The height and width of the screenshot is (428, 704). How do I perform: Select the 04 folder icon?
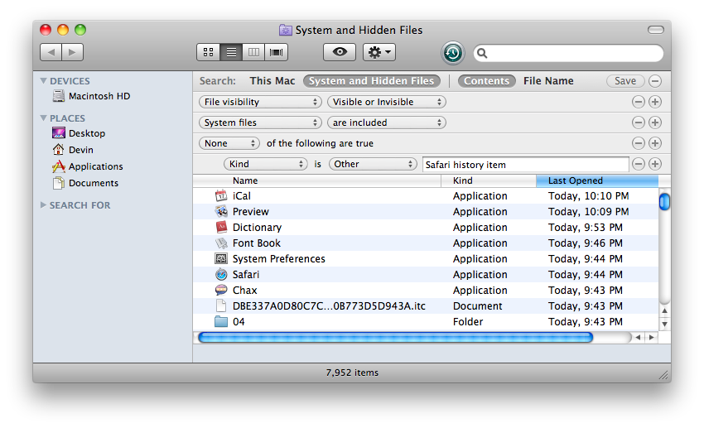(x=221, y=322)
